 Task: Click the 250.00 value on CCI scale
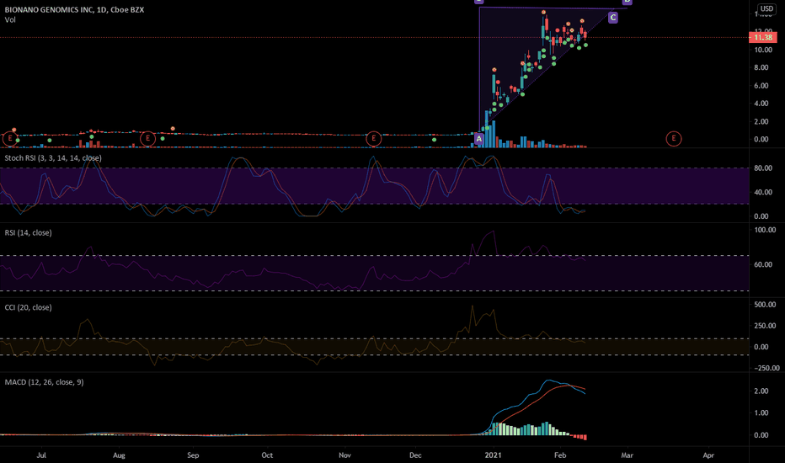point(765,325)
